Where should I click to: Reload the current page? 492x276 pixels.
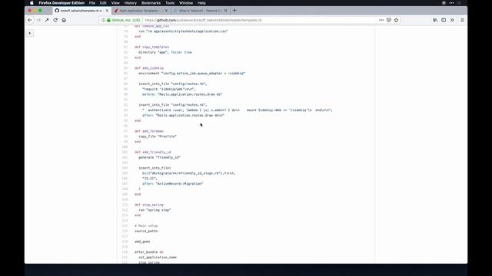tap(55, 20)
